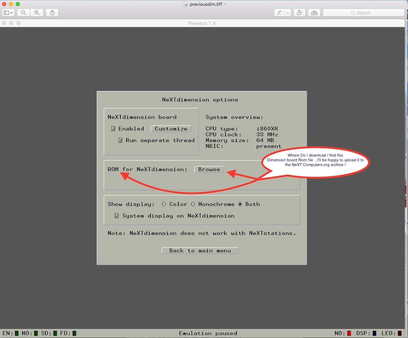The image size is (408, 338).
Task: Uncheck Run separate thread option
Action: point(120,140)
